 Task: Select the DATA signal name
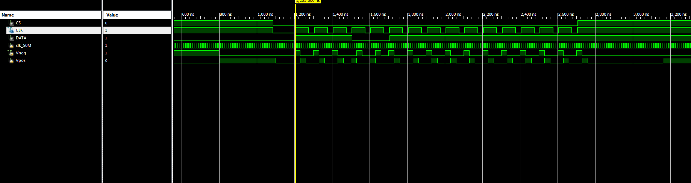[x=21, y=38]
